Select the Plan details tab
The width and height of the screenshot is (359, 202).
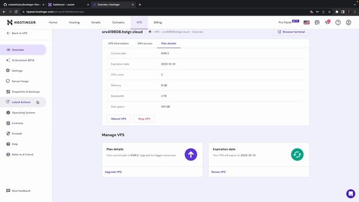pyautogui.click(x=169, y=44)
